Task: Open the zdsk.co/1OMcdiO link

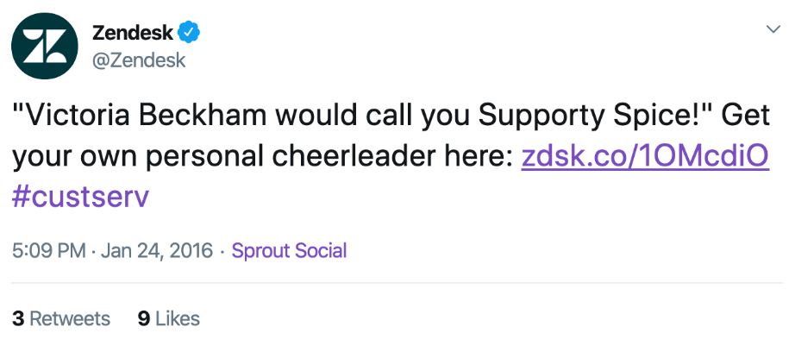Action: pos(645,156)
